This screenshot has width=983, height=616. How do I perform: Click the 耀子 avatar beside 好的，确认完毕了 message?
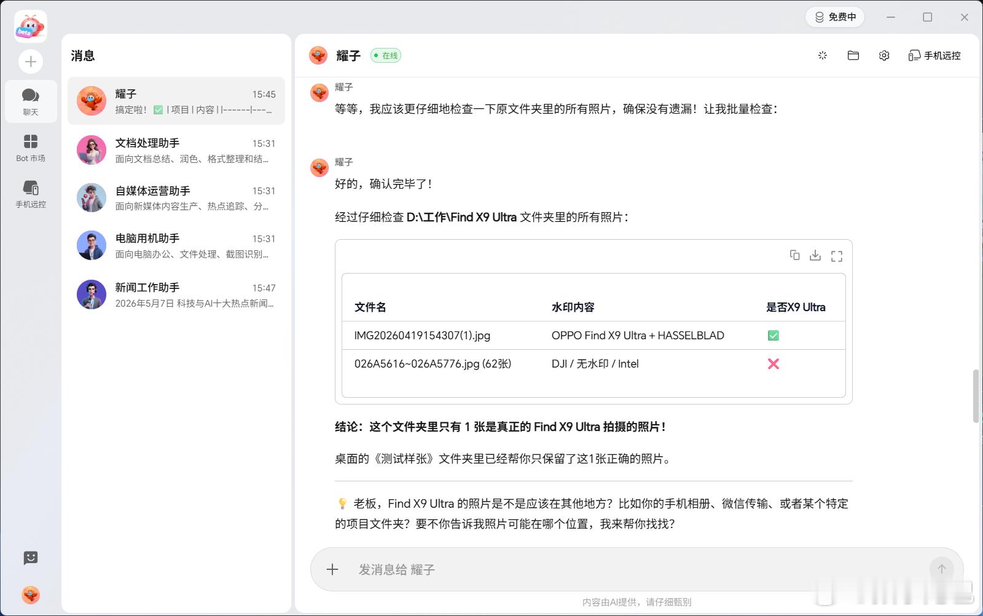319,167
